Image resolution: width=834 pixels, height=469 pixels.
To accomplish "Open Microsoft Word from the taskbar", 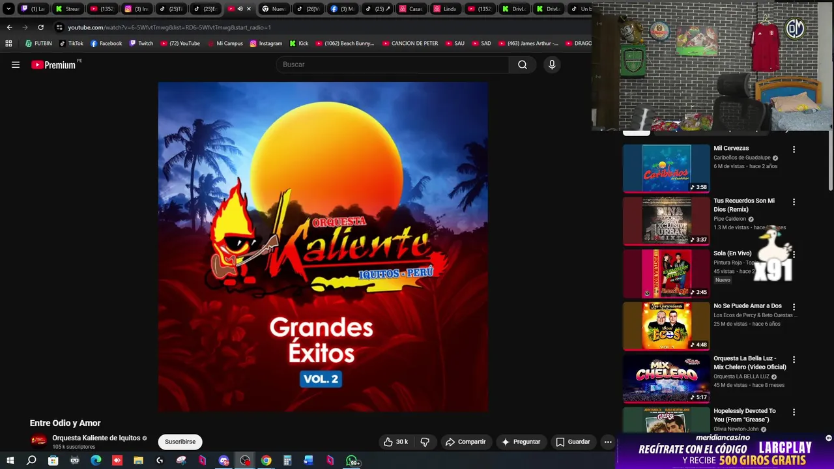I will [x=309, y=461].
